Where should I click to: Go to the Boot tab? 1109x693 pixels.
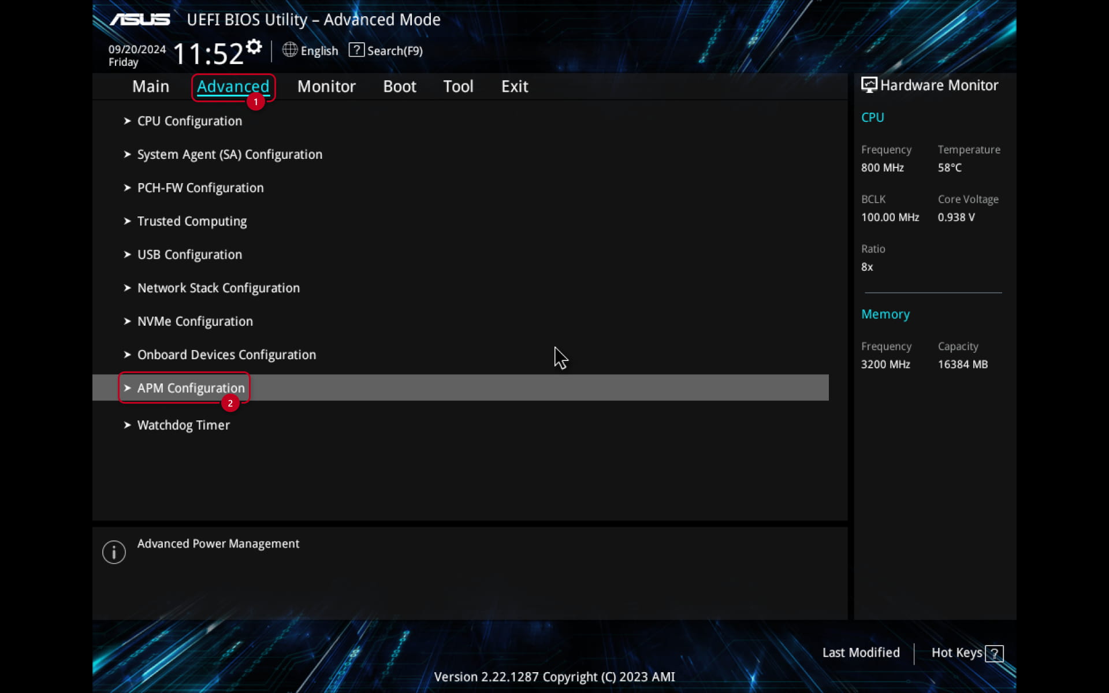coord(400,87)
